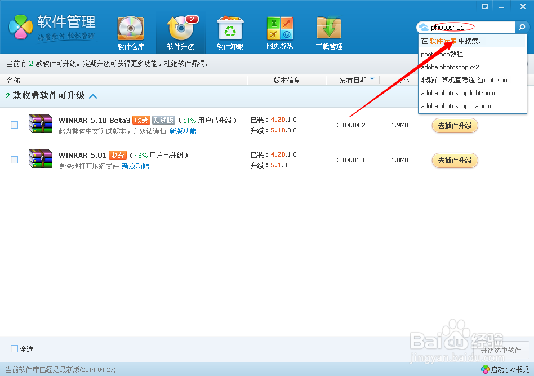This screenshot has height=376, width=534.
Task: Click the WinRAR 5.10 Beta3 program icon
Action: [x=40, y=125]
